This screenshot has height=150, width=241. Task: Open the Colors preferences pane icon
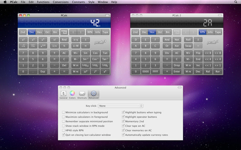[72, 95]
